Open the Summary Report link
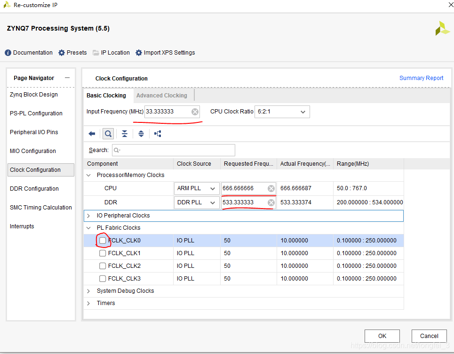Image resolution: width=454 pixels, height=354 pixels. [x=421, y=78]
